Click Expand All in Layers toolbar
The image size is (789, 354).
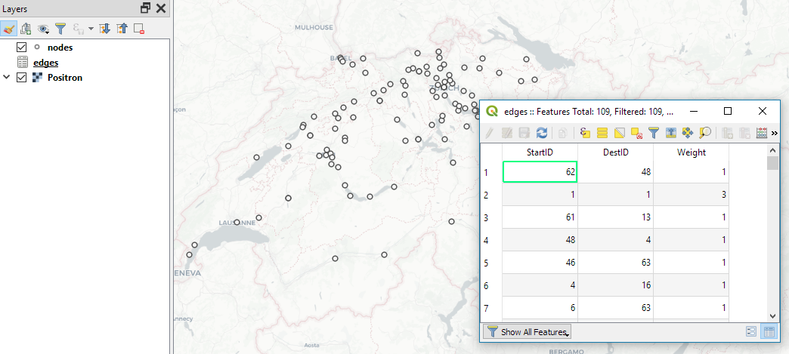(105, 29)
